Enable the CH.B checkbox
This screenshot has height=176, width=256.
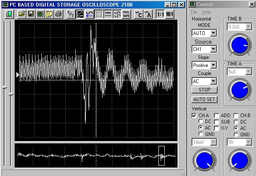(x=236, y=115)
